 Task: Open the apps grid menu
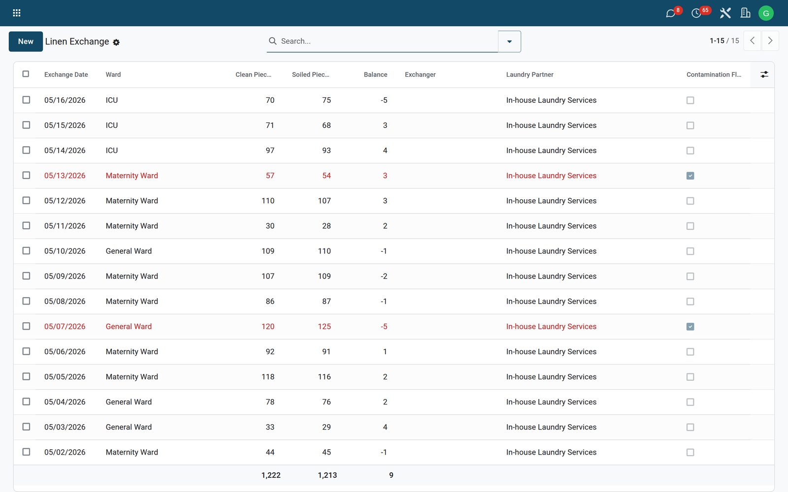pos(16,13)
